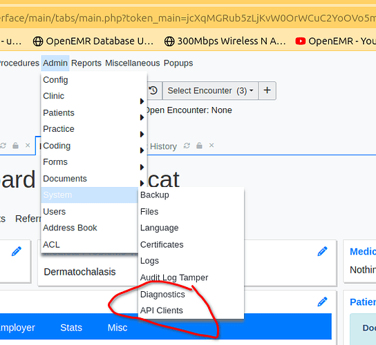Open the Misc demographics tab
Screen dimensions: 376x345
pos(117,328)
